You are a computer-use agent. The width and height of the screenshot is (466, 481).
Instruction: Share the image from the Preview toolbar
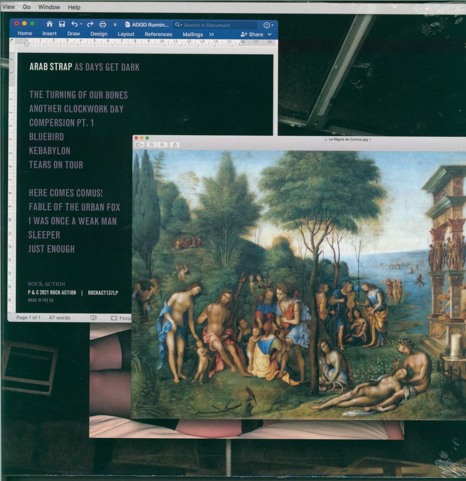pyautogui.click(x=175, y=145)
